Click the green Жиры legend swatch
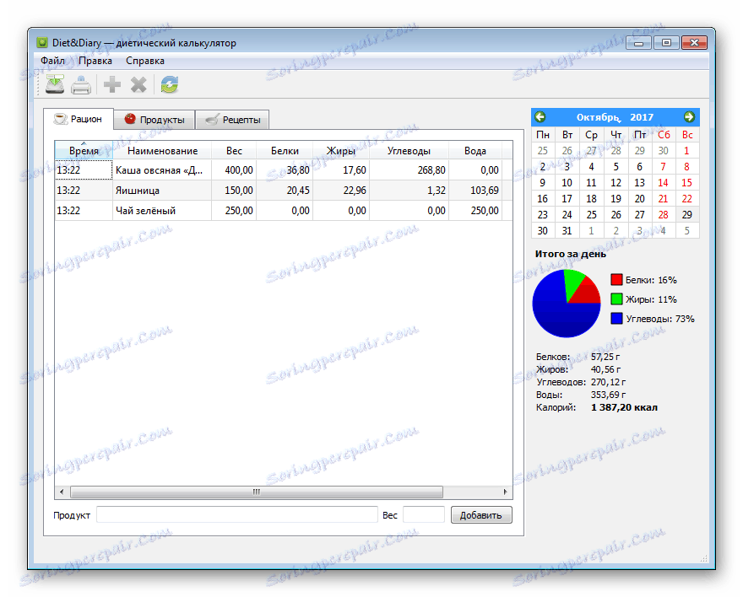The width and height of the screenshot is (743, 597). pos(616,299)
